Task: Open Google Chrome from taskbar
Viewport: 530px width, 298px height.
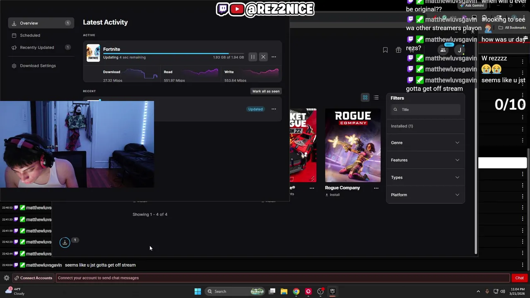Action: click(296, 291)
